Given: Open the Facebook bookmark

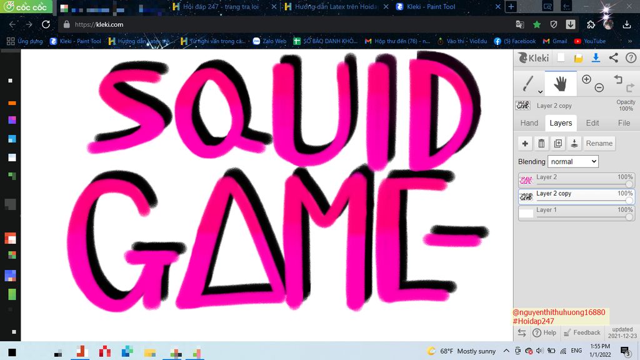Looking at the screenshot, I should (515, 41).
